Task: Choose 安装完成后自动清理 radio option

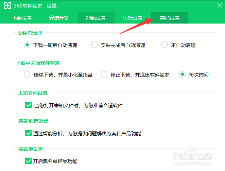Action: pos(95,45)
